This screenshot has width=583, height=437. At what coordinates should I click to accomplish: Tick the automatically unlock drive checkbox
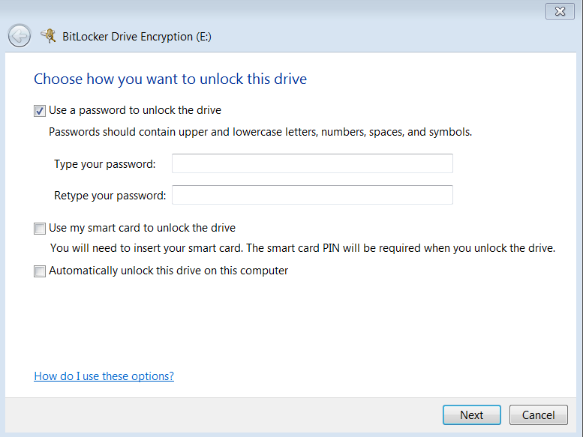tap(40, 271)
